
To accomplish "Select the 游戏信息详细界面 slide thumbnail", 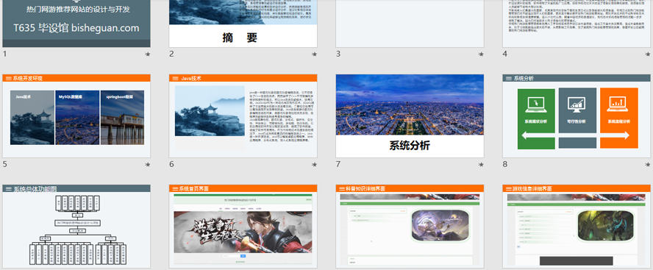I will click(x=577, y=227).
